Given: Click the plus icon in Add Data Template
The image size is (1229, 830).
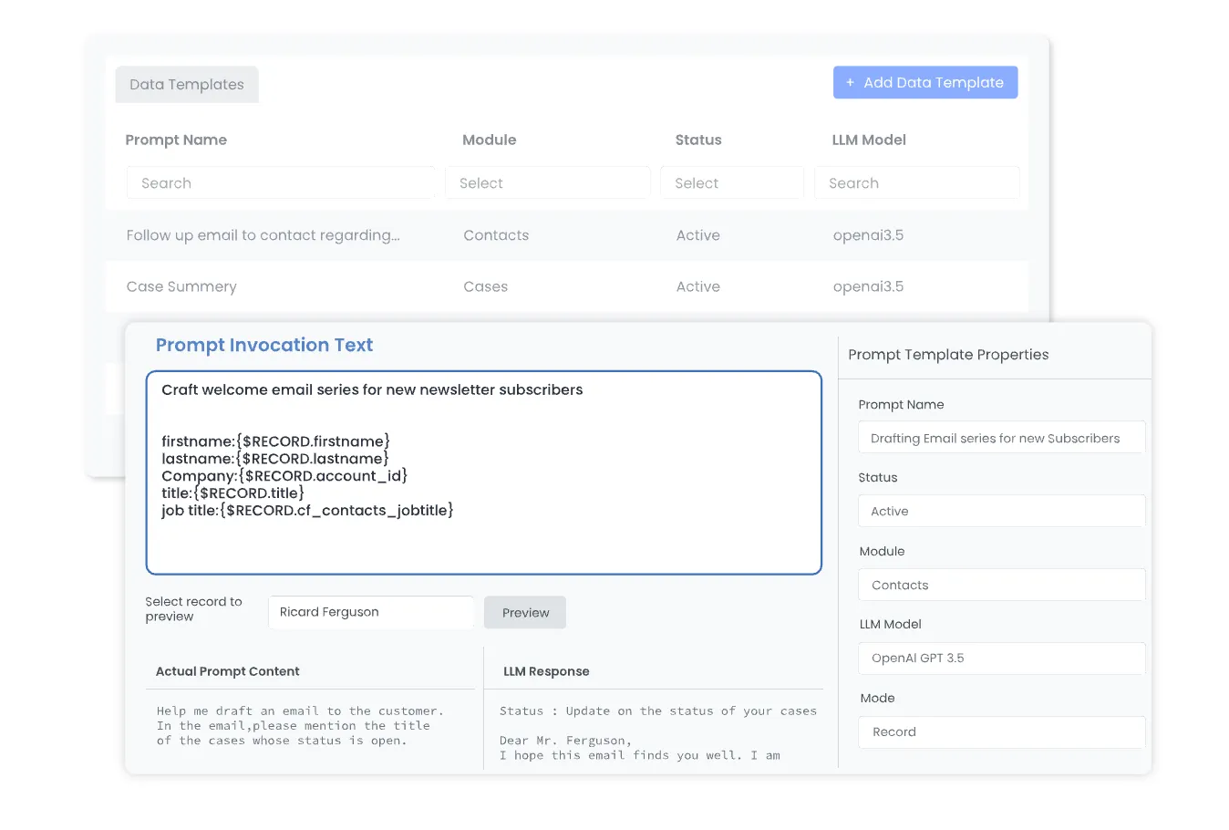Looking at the screenshot, I should tap(850, 83).
